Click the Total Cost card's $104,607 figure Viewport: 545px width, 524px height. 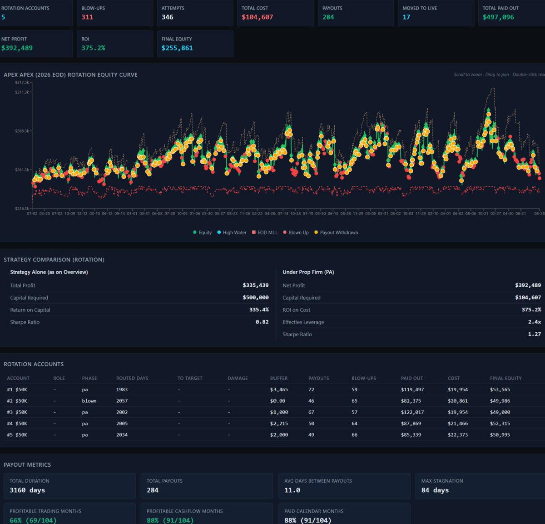coord(257,17)
